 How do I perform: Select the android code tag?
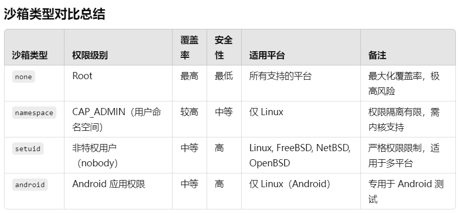tap(30, 185)
